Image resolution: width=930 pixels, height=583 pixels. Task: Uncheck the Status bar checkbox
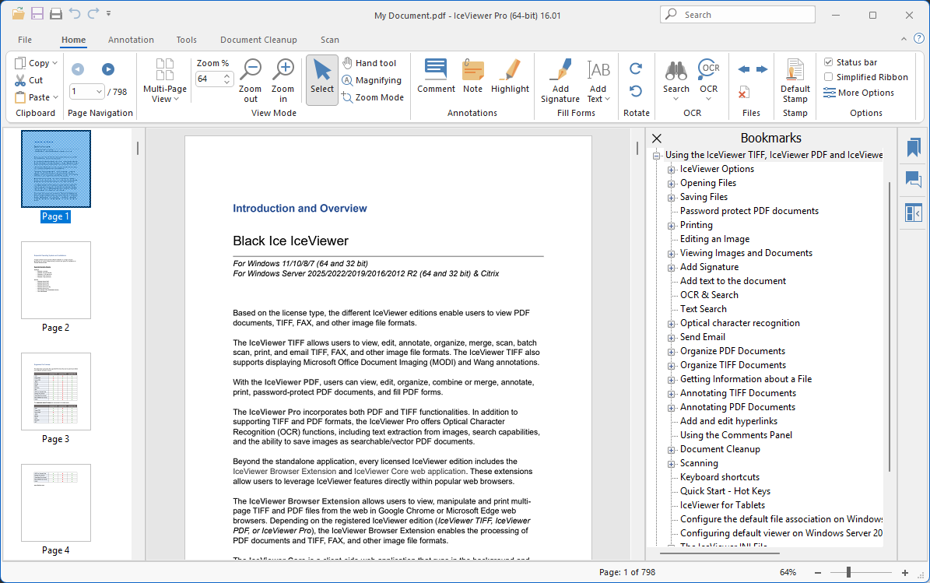tap(829, 62)
